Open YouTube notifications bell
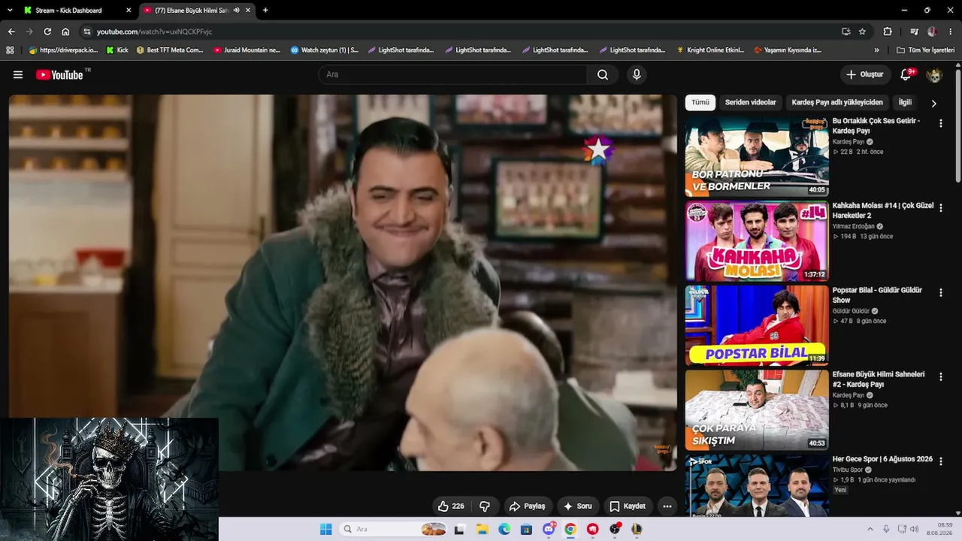 pyautogui.click(x=906, y=74)
